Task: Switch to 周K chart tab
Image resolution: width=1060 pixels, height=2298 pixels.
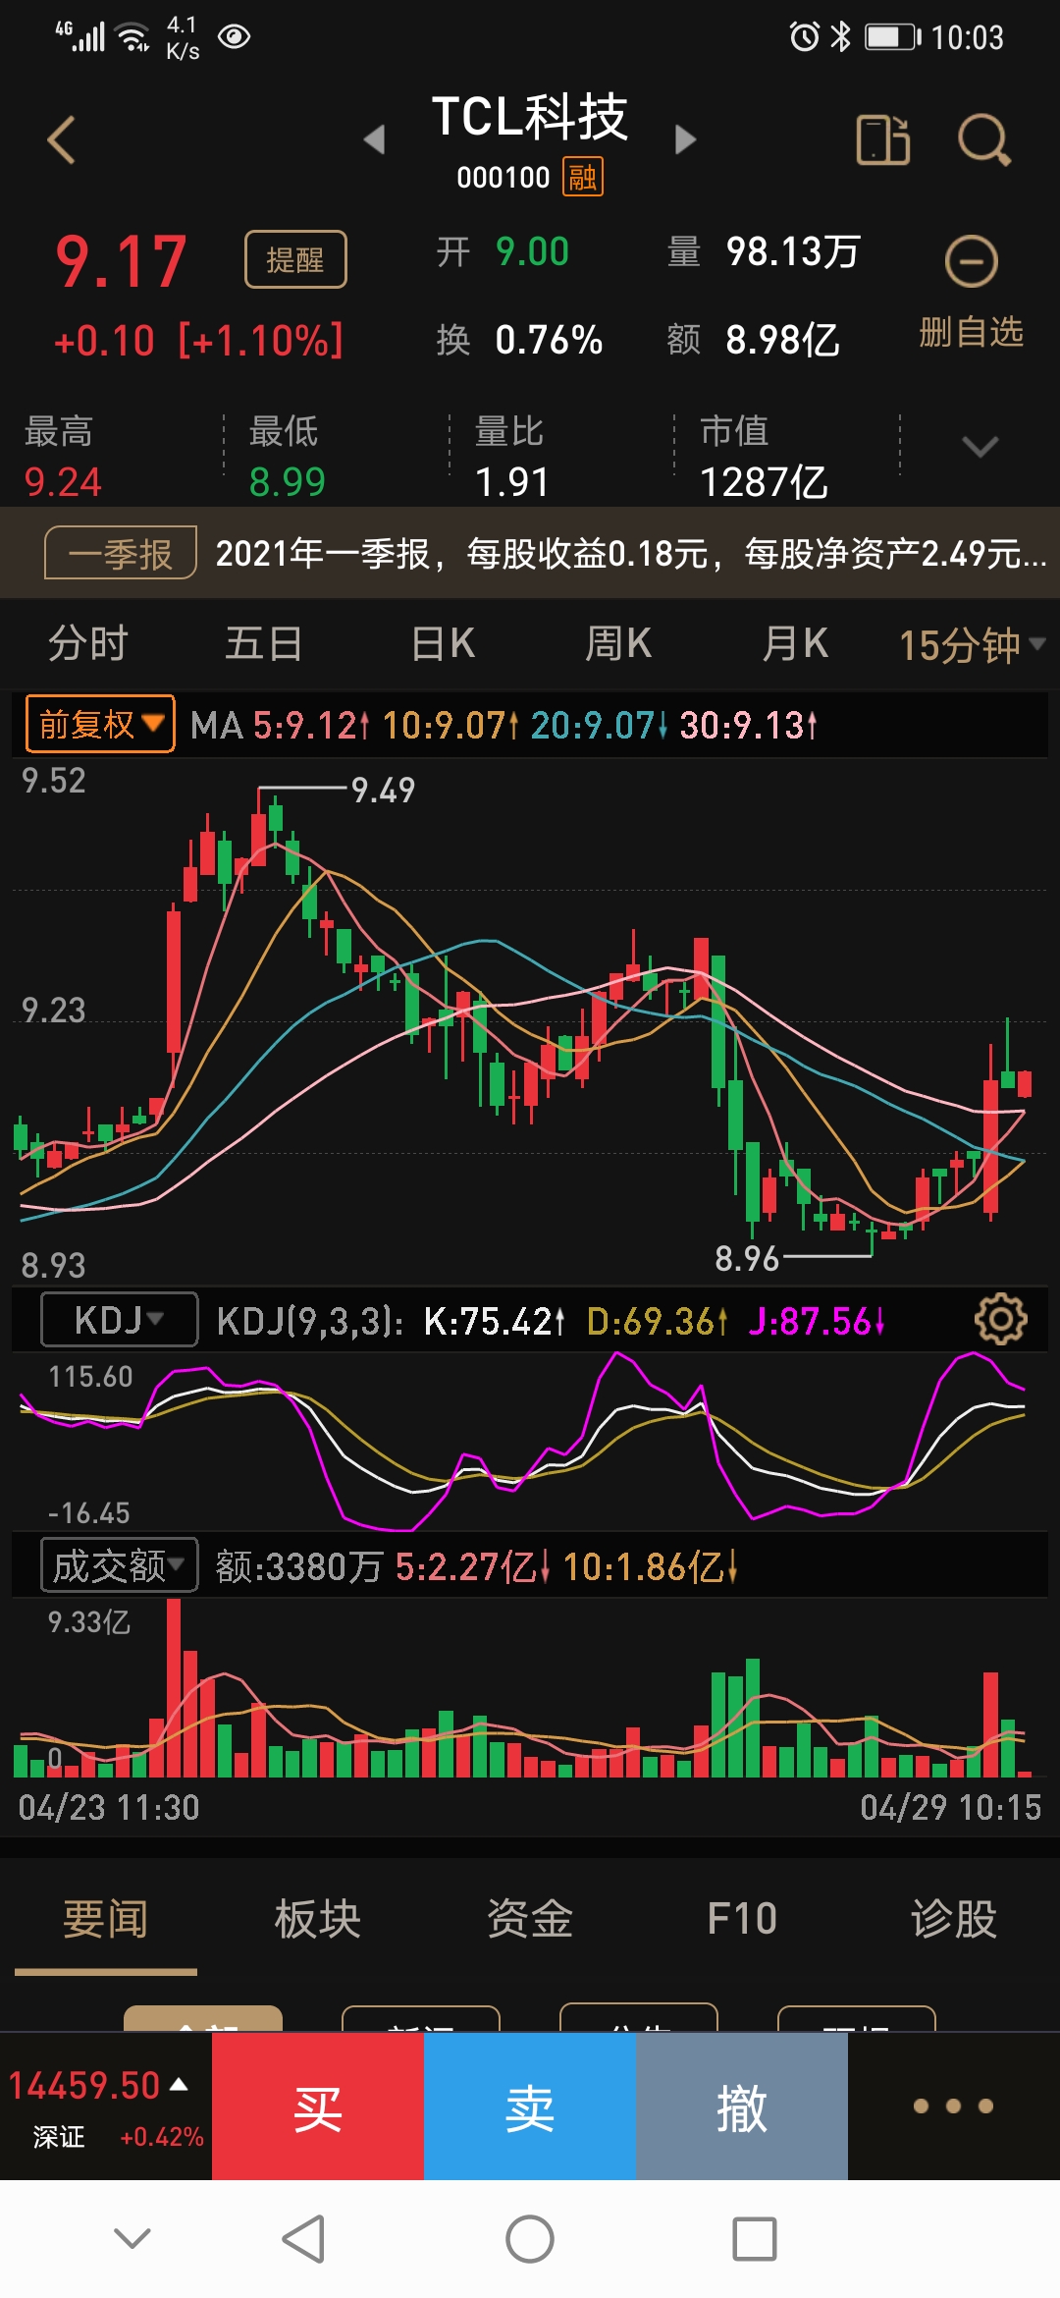Action: (x=618, y=644)
